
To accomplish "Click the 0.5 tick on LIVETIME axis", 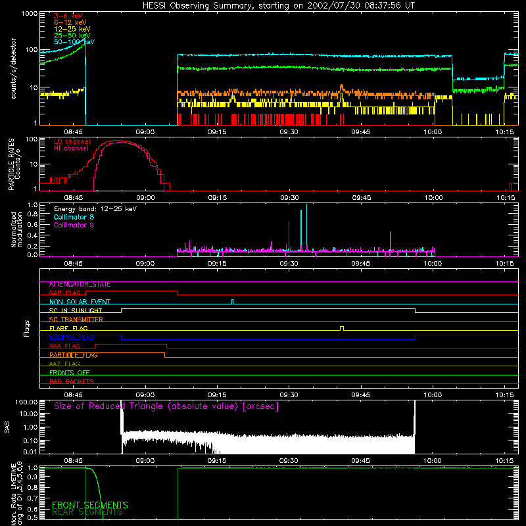I will click(x=32, y=517).
